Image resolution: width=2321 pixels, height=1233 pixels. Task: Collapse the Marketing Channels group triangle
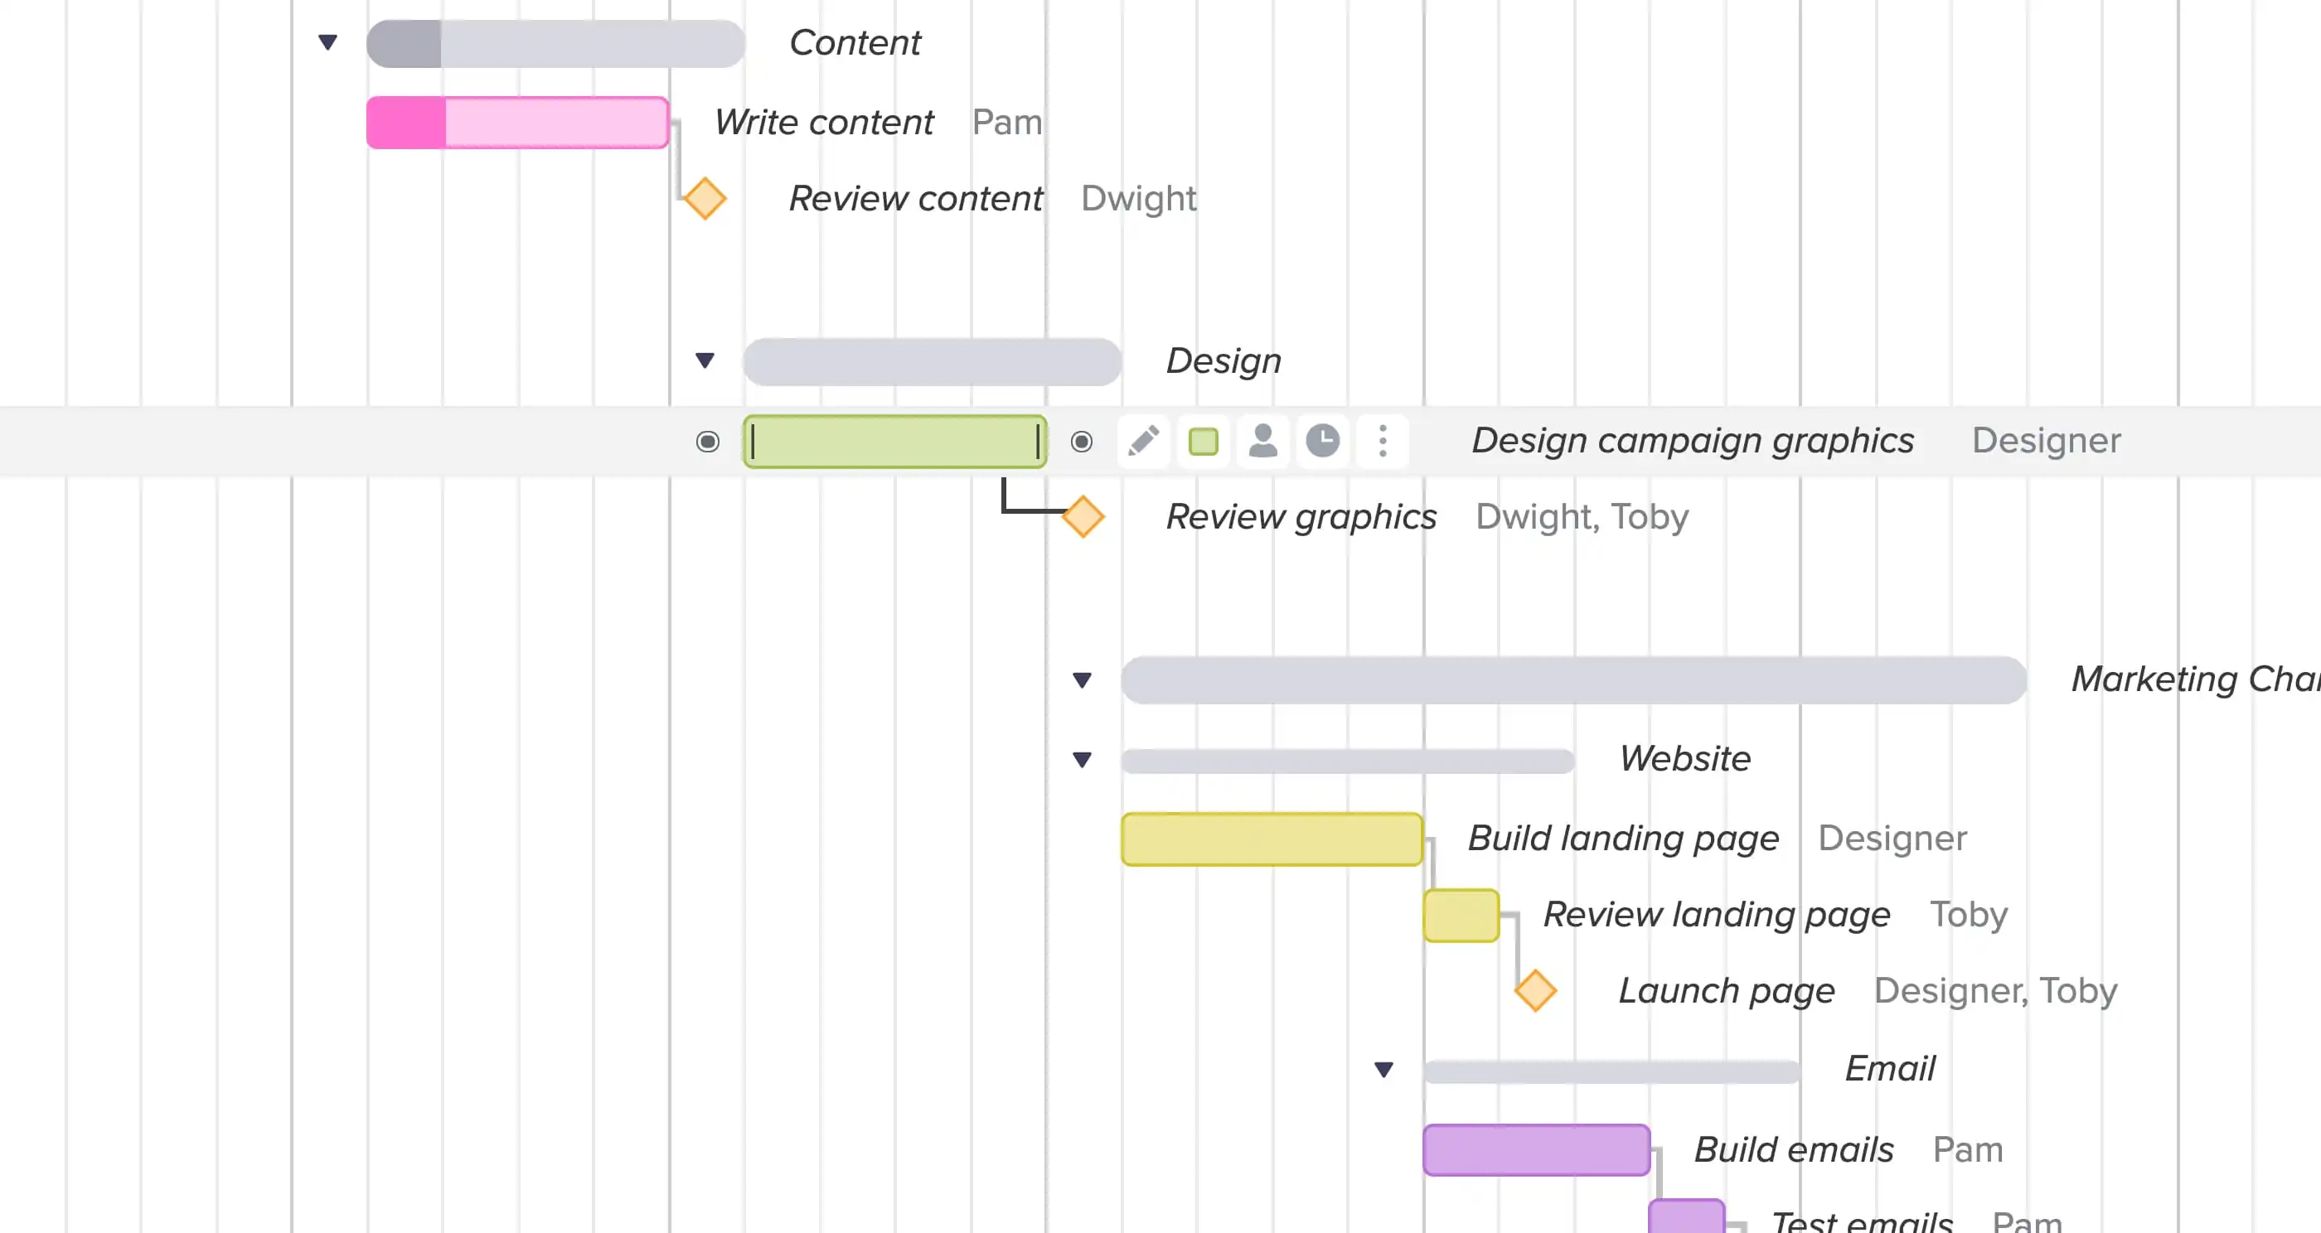(x=1080, y=681)
